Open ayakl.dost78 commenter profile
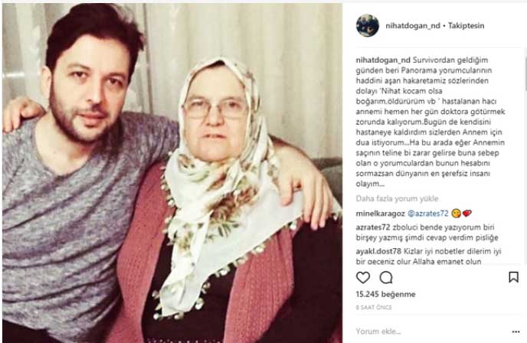Viewport: 527px width, 343px height. point(378,251)
